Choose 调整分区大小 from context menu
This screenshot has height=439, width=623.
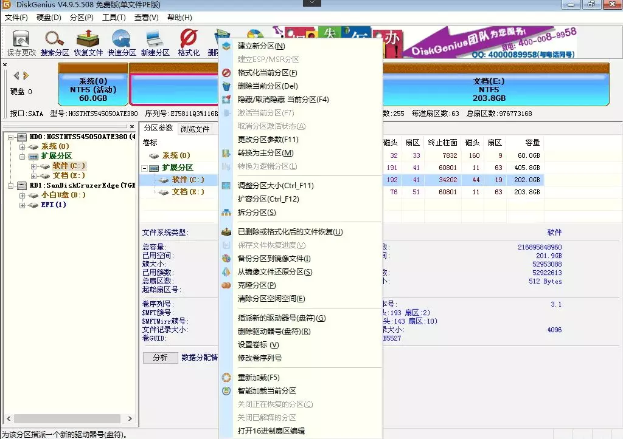pos(275,186)
